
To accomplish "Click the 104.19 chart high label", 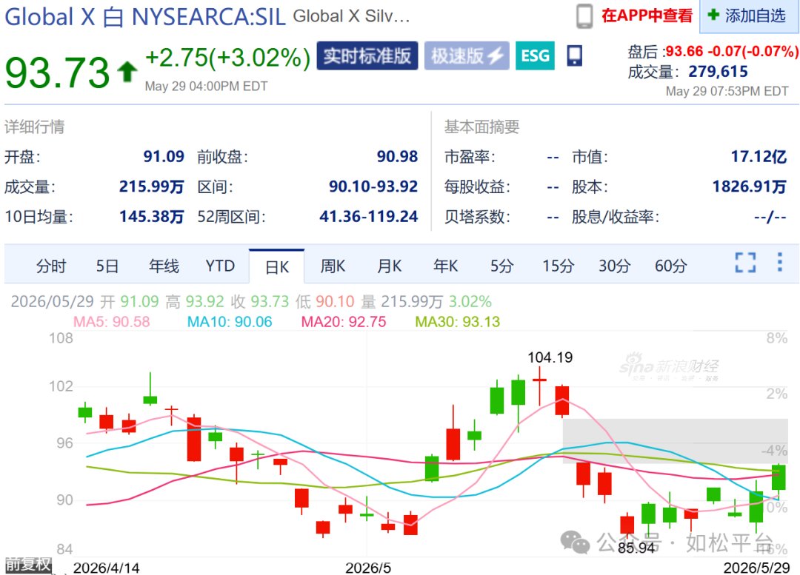I will tap(550, 357).
